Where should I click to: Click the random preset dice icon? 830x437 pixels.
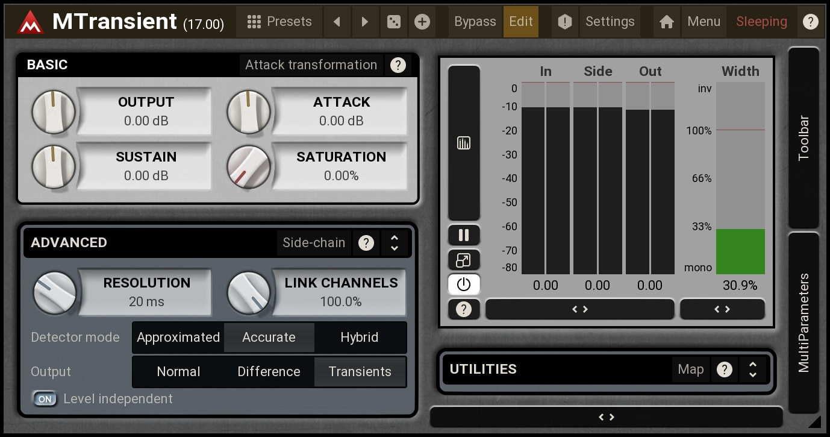click(x=393, y=22)
